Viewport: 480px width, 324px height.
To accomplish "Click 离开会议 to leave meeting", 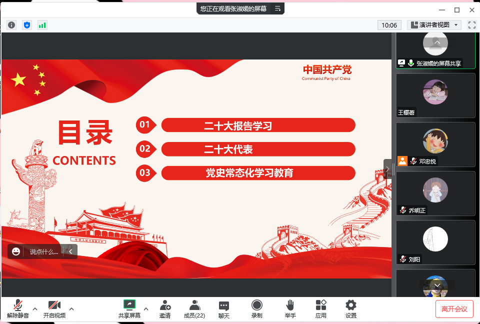I will point(454,309).
